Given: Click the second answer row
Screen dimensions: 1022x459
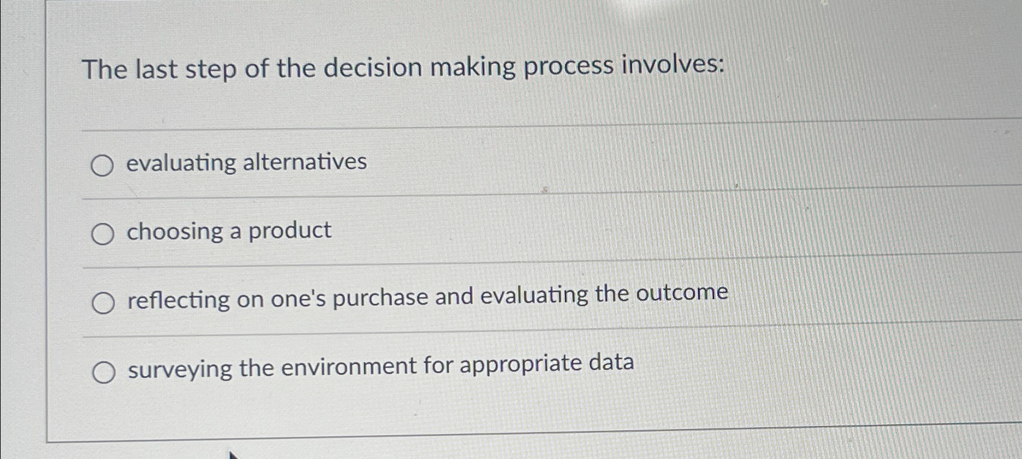Looking at the screenshot, I should [x=361, y=232].
